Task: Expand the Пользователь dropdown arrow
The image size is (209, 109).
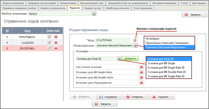Action: (135, 45)
